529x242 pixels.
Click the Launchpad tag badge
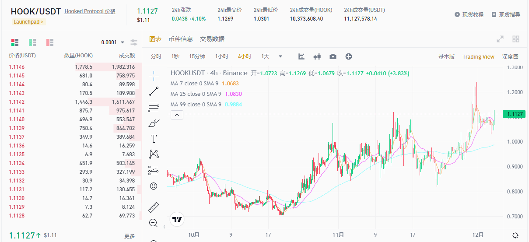(x=28, y=21)
